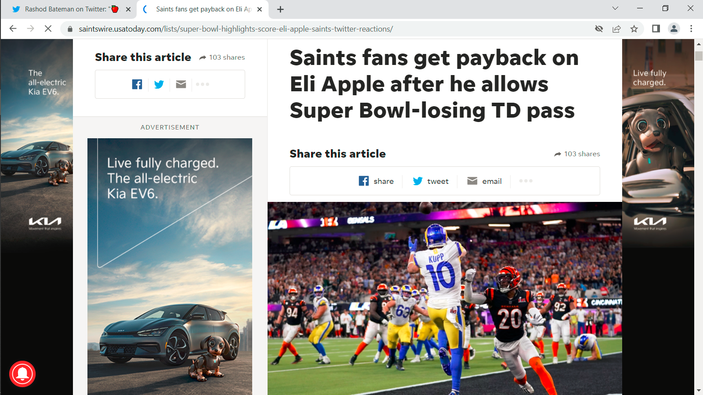Click the red notification bell icon
The width and height of the screenshot is (703, 395).
click(x=22, y=374)
